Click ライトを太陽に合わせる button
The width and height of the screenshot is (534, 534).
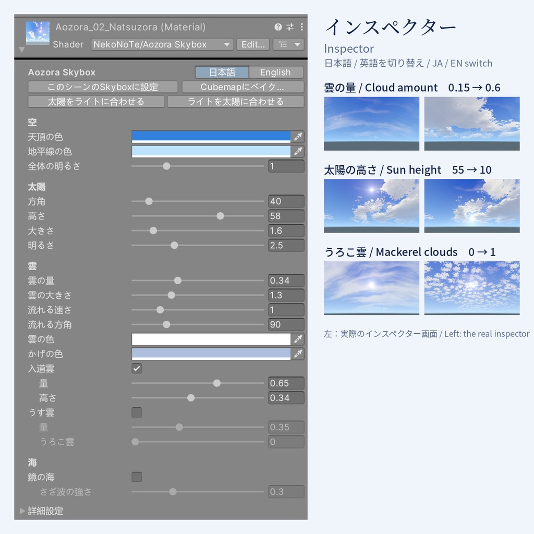236,102
